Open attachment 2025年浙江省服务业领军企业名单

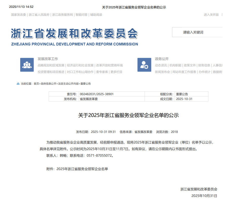[82, 169]
